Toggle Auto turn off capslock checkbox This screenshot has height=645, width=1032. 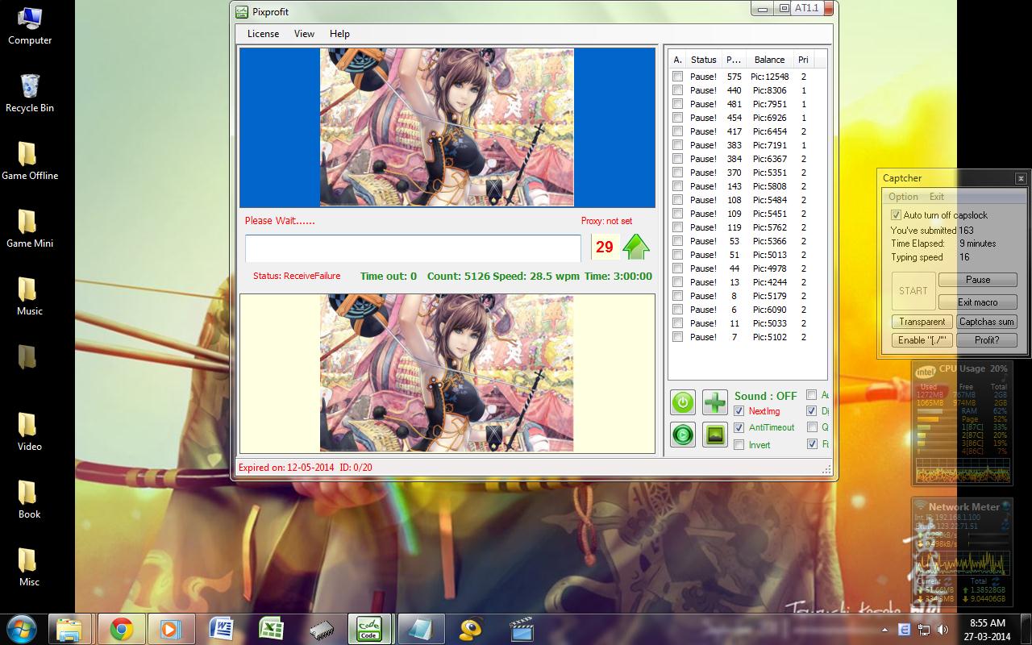(896, 215)
